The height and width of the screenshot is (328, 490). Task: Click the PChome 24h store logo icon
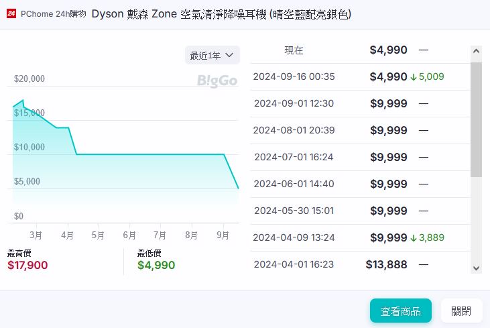coord(11,14)
